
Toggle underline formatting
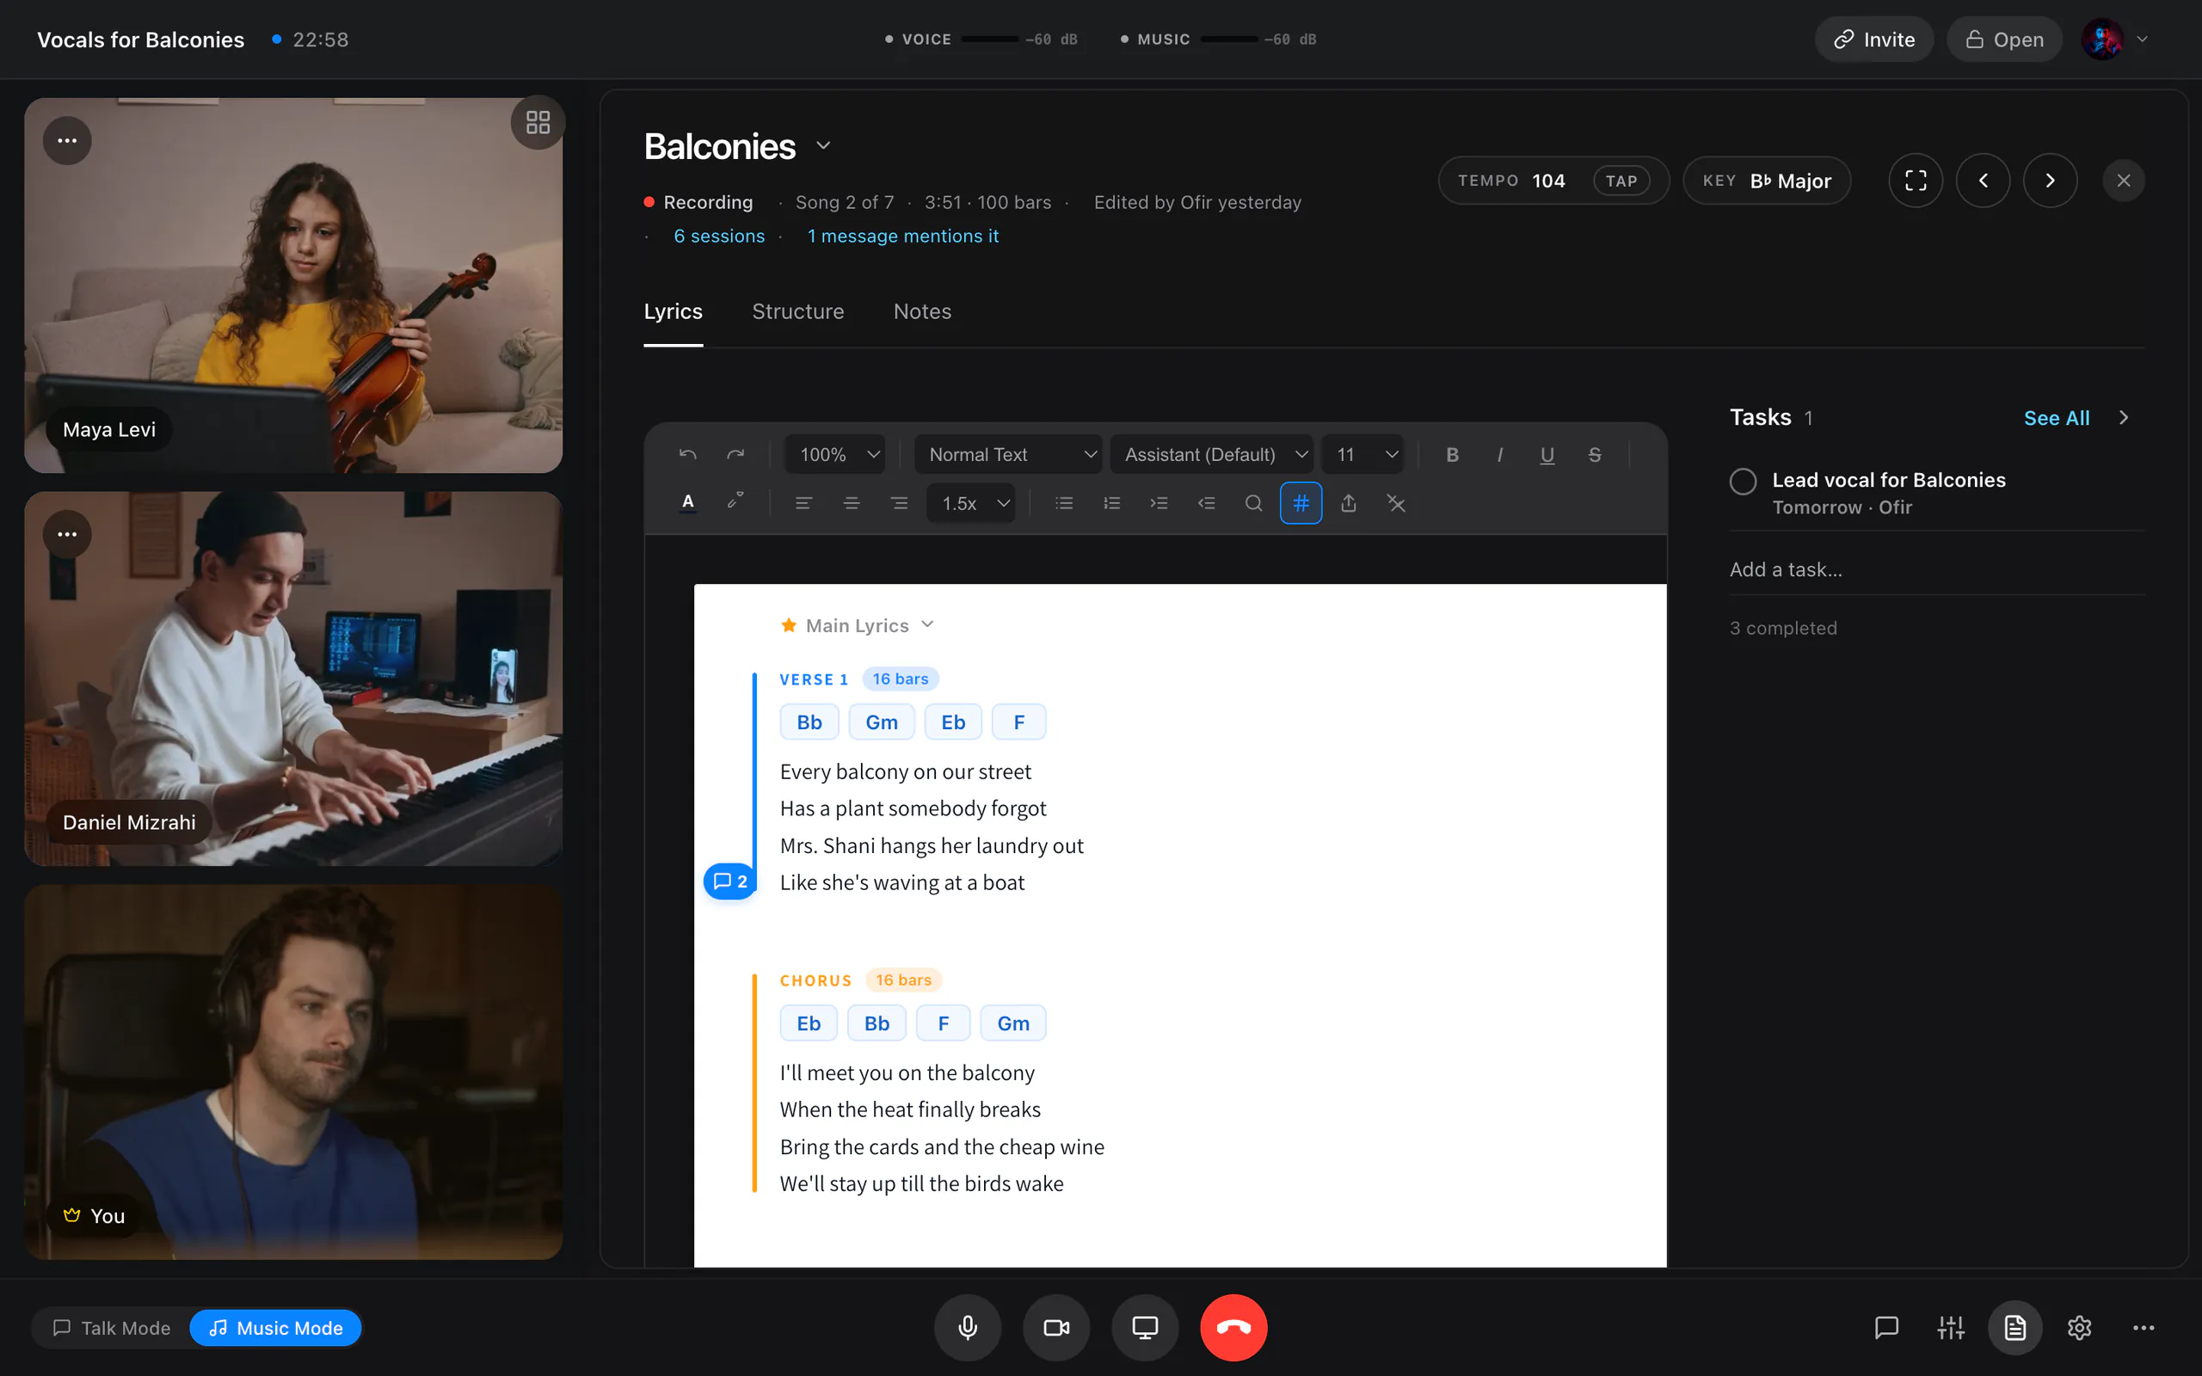click(x=1547, y=454)
